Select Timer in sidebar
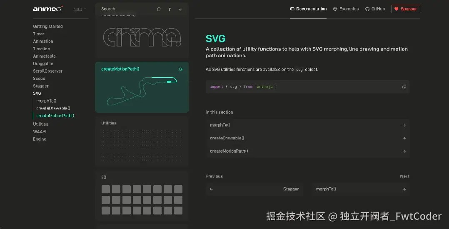 pyautogui.click(x=39, y=34)
